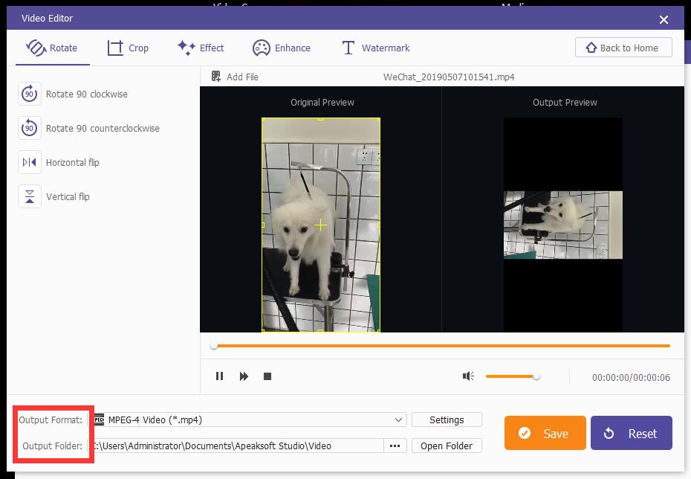Mute audio with the speaker icon
The width and height of the screenshot is (691, 479).
pyautogui.click(x=468, y=376)
